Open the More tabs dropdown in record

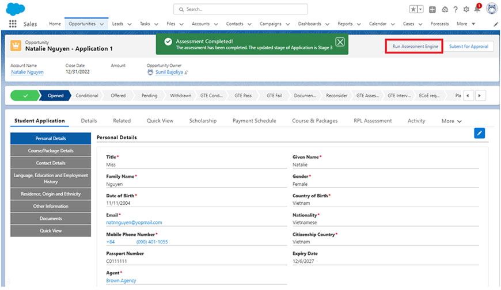tap(451, 121)
